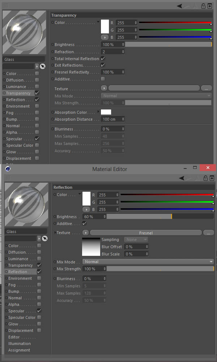Uncheck Total Internal Reflection
This screenshot has height=362, width=217.
click(x=103, y=59)
